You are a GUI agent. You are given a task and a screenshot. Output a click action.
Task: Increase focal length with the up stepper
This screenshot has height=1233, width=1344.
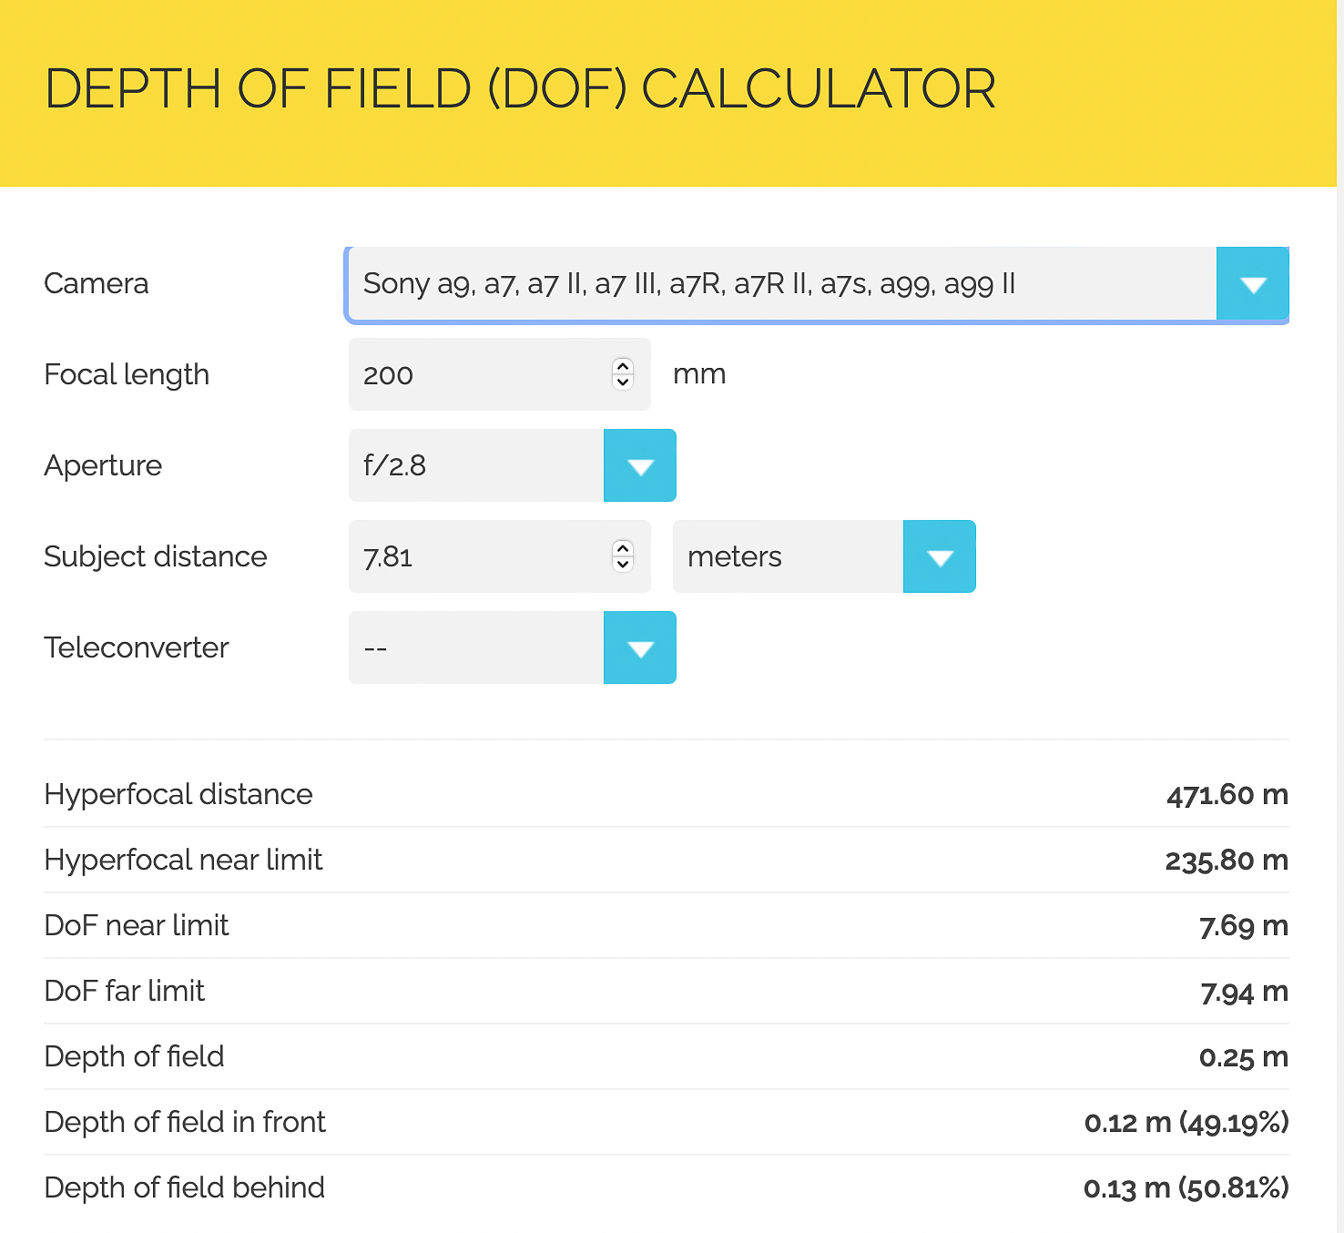(x=623, y=366)
